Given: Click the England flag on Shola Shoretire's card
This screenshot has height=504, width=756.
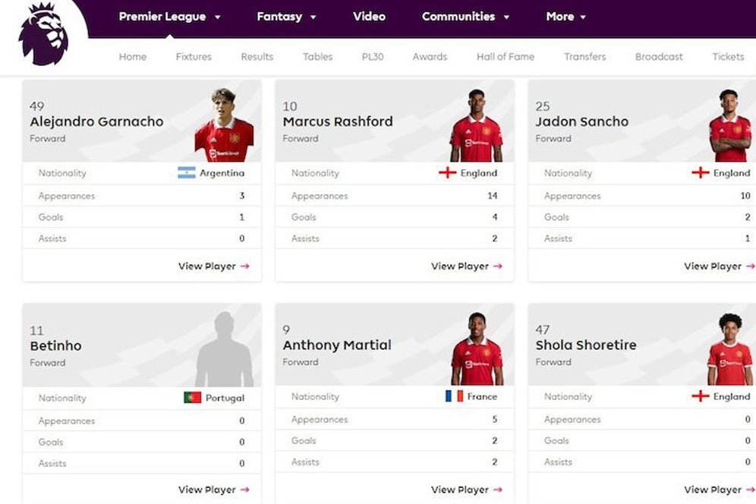Looking at the screenshot, I should [x=700, y=396].
